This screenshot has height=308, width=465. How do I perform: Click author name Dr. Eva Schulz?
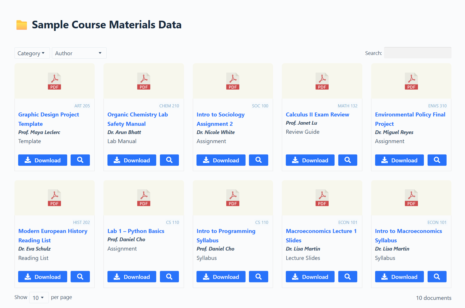[35, 249]
